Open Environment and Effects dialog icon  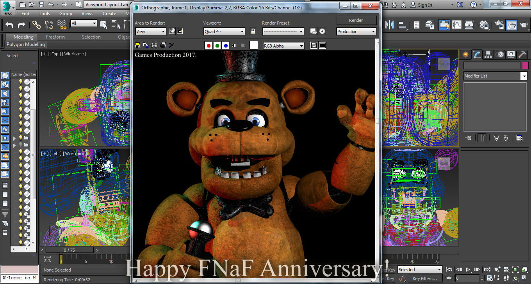323,31
